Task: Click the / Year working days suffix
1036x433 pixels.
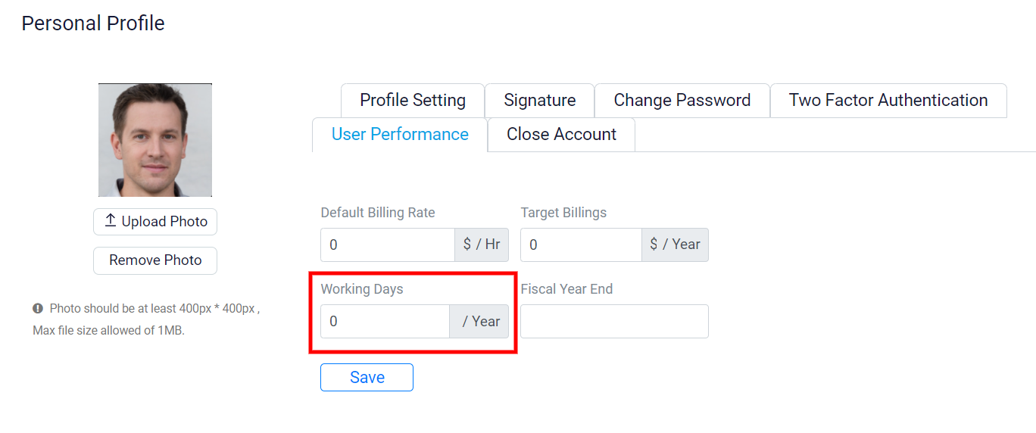Action: click(x=480, y=321)
